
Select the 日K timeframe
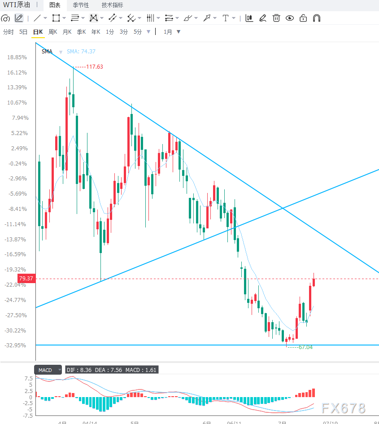click(x=38, y=32)
